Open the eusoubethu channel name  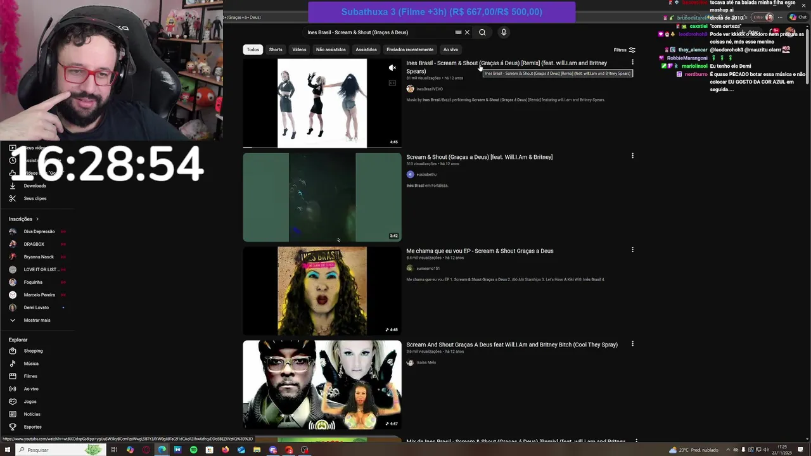tap(426, 174)
